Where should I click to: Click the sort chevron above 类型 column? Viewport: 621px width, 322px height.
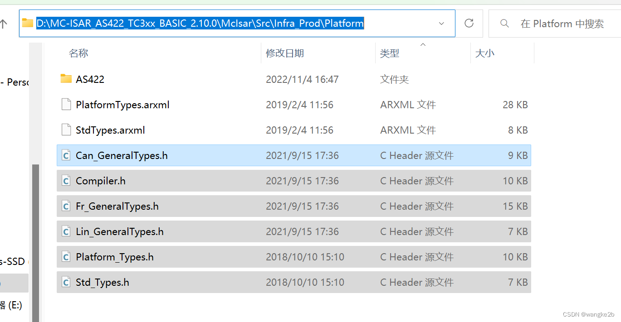point(423,44)
